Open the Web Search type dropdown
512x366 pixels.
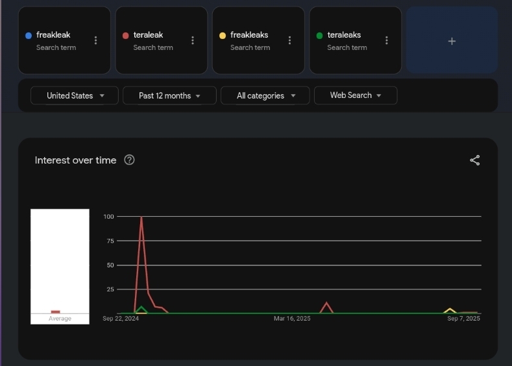355,95
